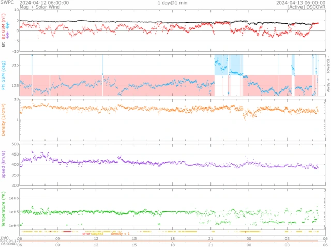This screenshot has width=331, height=247.
Task: Click the 00 hour tick on time axis
Action: click(x=249, y=239)
